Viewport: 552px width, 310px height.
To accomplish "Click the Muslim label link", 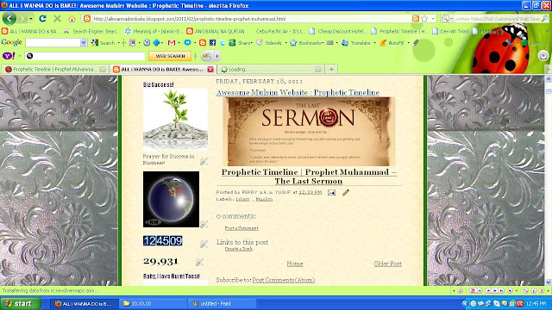I will (x=264, y=199).
